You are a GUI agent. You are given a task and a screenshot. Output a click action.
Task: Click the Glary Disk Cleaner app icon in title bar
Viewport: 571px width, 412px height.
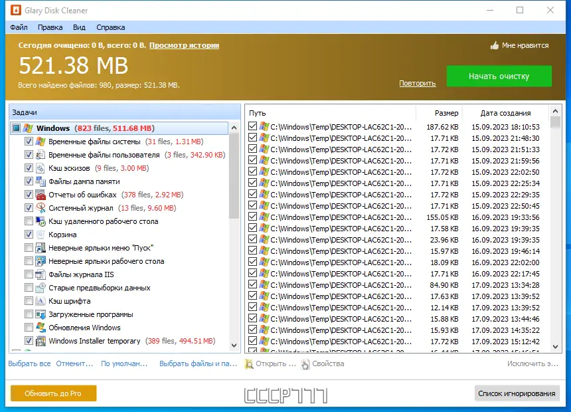coord(16,10)
